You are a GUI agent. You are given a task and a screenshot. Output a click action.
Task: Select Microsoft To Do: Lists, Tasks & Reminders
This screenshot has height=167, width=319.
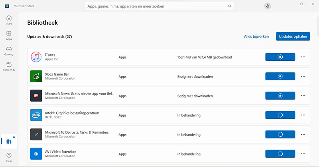pyautogui.click(x=77, y=132)
